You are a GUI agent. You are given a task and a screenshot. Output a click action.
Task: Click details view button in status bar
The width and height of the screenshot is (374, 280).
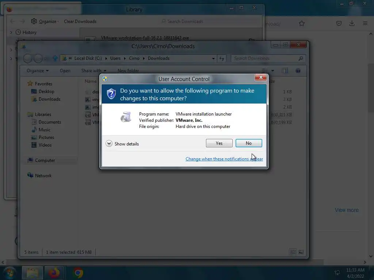[x=293, y=252]
